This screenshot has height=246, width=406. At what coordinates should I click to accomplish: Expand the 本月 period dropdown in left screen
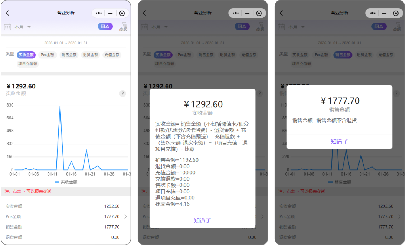point(23,27)
